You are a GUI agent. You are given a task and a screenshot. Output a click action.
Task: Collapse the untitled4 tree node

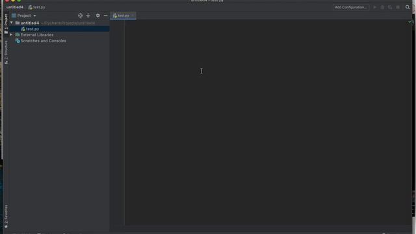[x=12, y=23]
